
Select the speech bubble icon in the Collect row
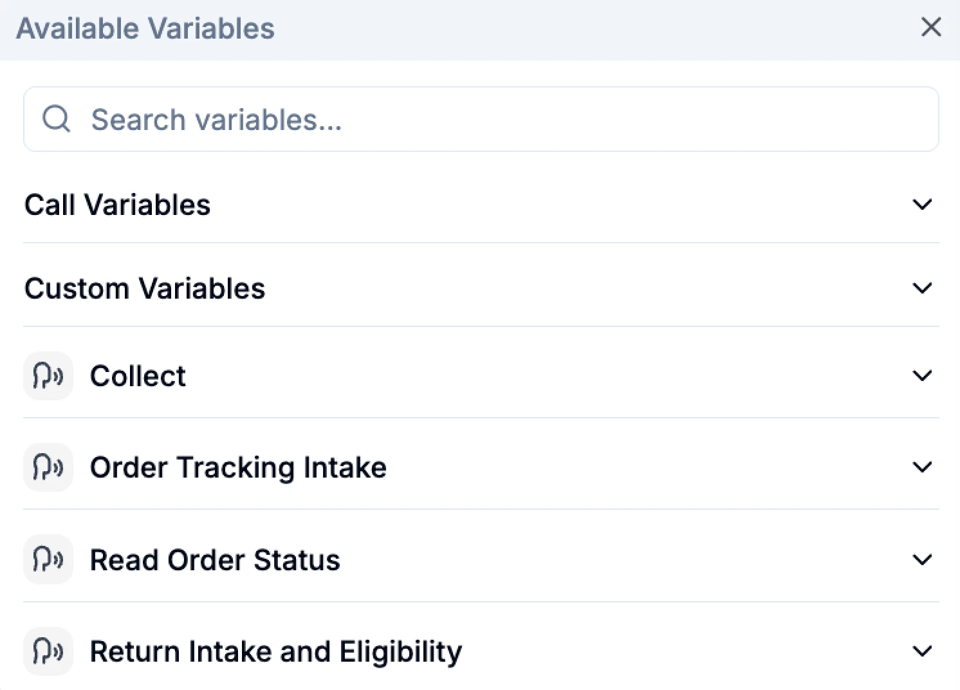click(x=48, y=375)
